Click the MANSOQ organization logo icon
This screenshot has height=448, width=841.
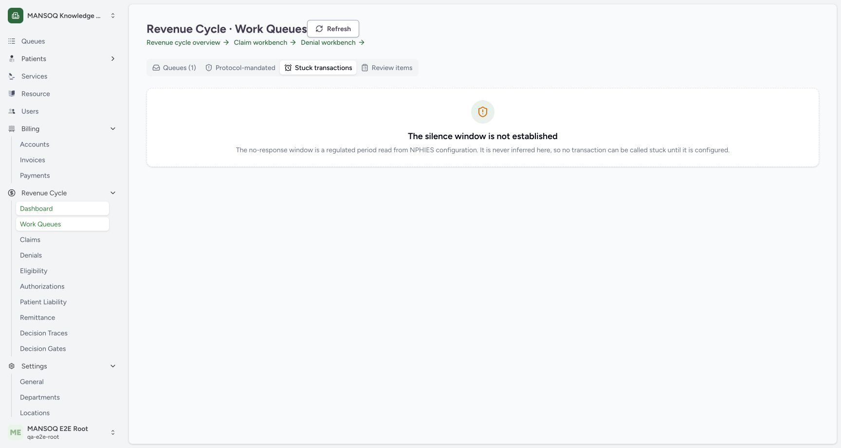click(x=16, y=16)
